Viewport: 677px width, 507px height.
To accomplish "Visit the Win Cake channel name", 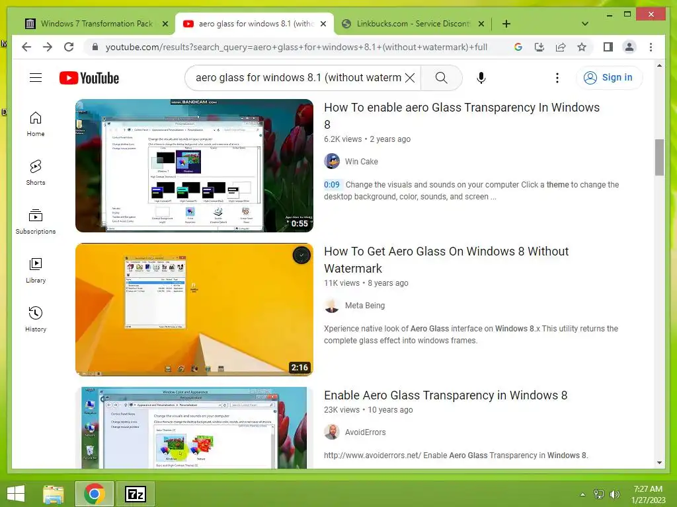I will coord(361,162).
